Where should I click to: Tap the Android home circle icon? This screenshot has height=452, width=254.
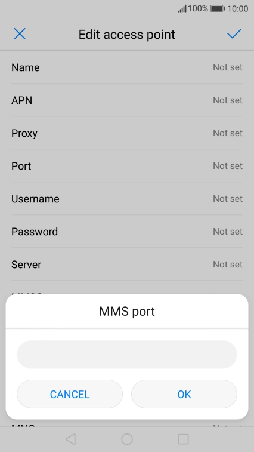click(127, 439)
